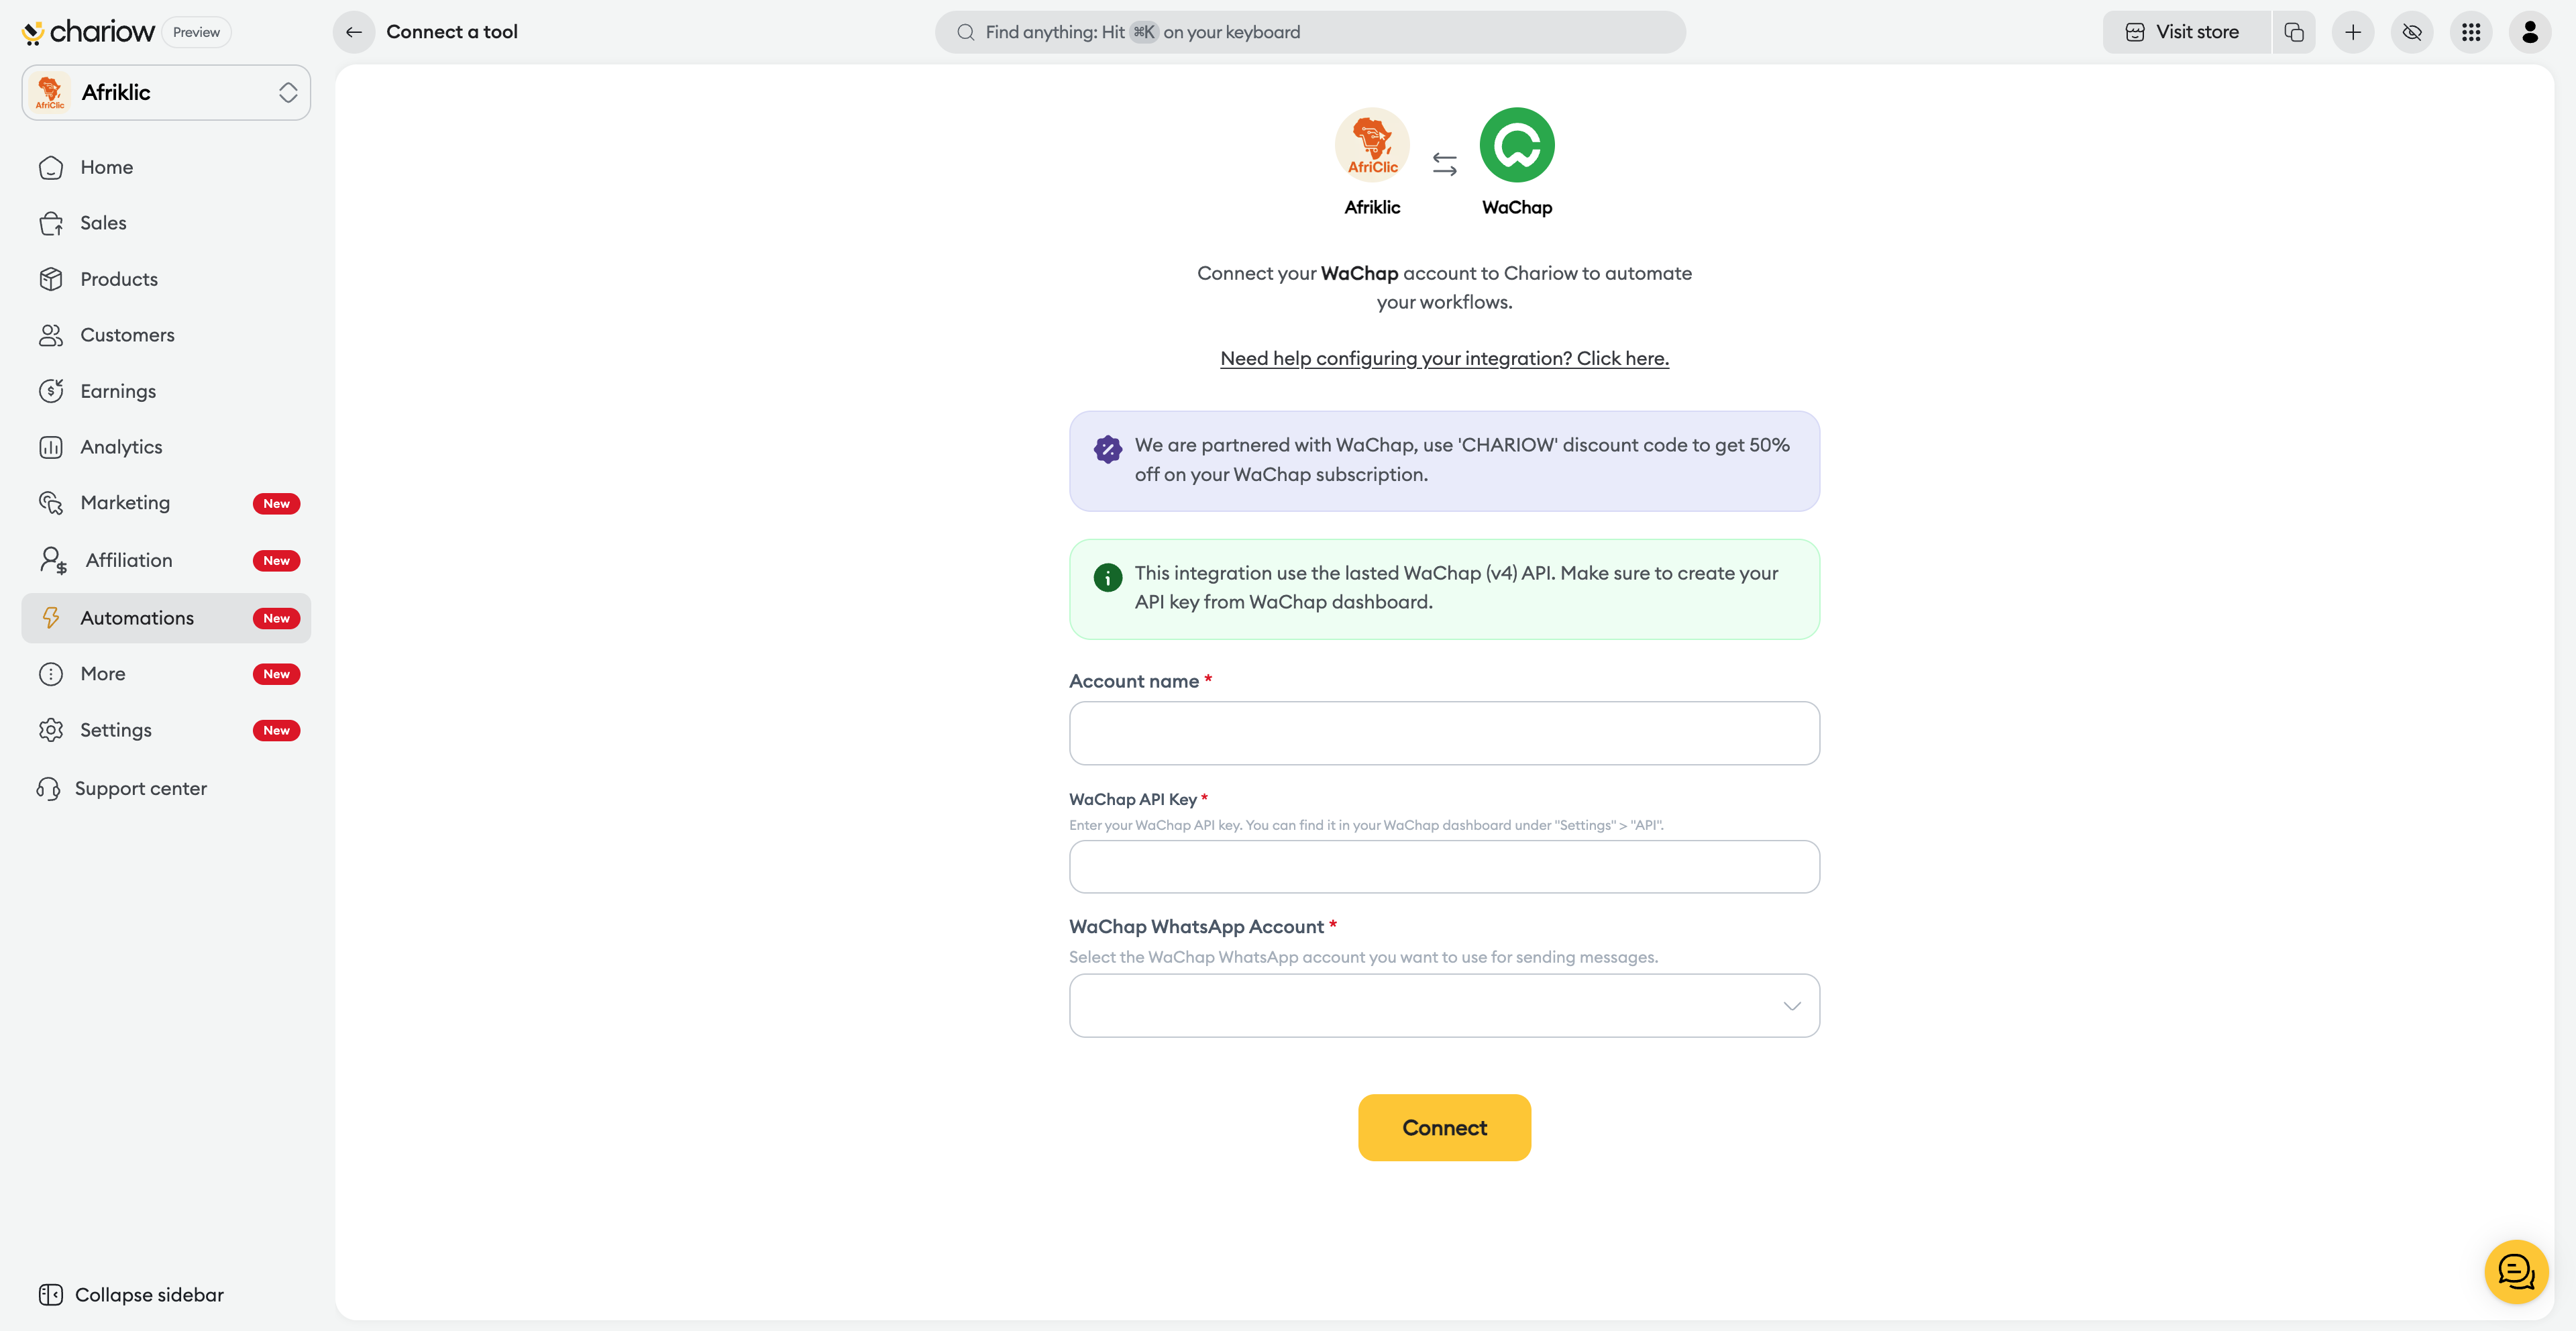Click the plus create icon
This screenshot has height=1331, width=2576.
[2352, 32]
